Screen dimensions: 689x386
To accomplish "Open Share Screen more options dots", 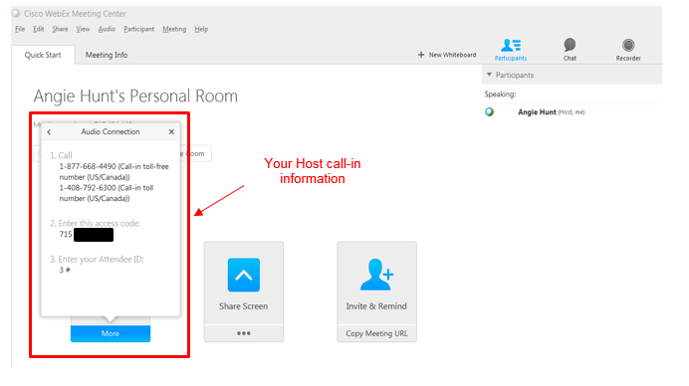I will pos(243,333).
